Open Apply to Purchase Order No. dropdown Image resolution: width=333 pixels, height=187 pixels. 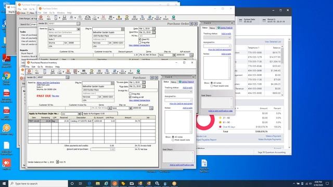pyautogui.click(x=79, y=114)
